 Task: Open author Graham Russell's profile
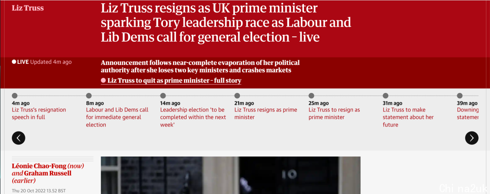pyautogui.click(x=48, y=173)
